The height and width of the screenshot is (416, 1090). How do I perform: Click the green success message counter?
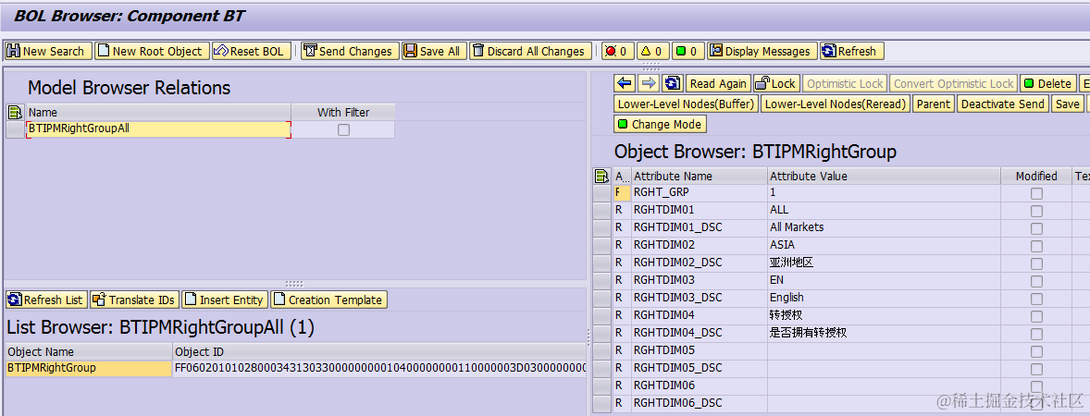[x=689, y=52]
